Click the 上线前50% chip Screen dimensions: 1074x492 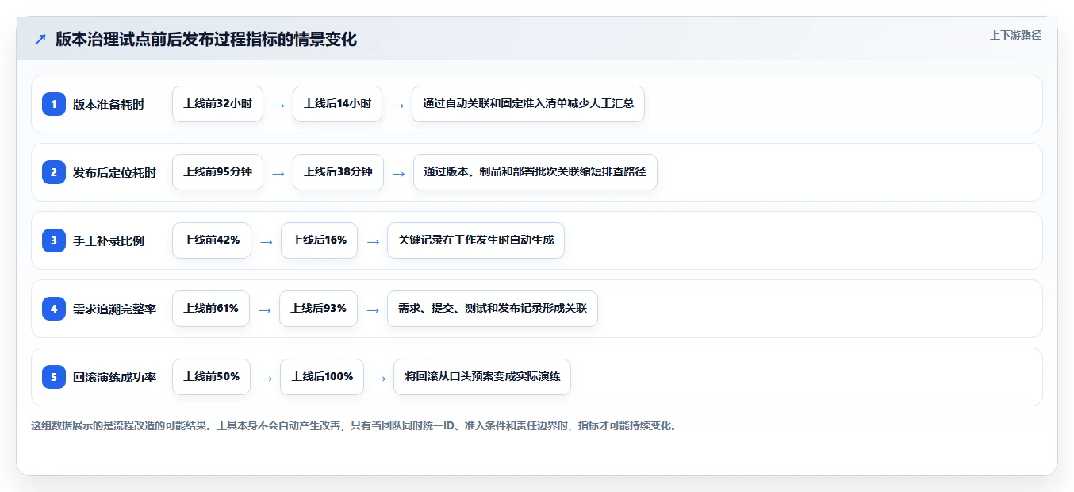point(212,377)
